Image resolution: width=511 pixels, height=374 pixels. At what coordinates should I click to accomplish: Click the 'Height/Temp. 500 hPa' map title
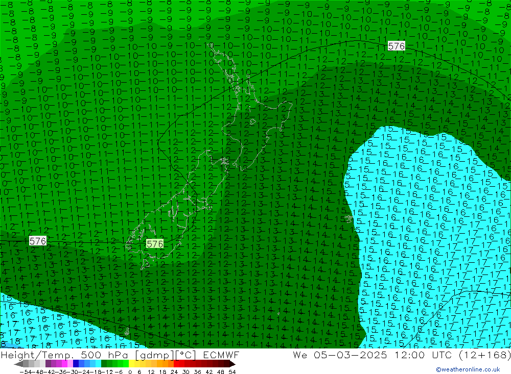pos(65,355)
